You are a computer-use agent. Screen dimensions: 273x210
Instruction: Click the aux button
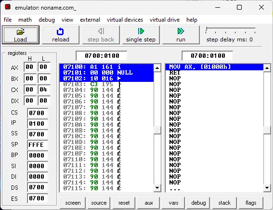pyautogui.click(x=148, y=203)
